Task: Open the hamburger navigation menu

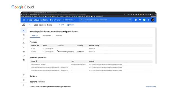Action: 24,20
